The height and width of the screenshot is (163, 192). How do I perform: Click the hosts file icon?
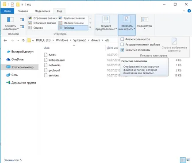(x=46, y=55)
